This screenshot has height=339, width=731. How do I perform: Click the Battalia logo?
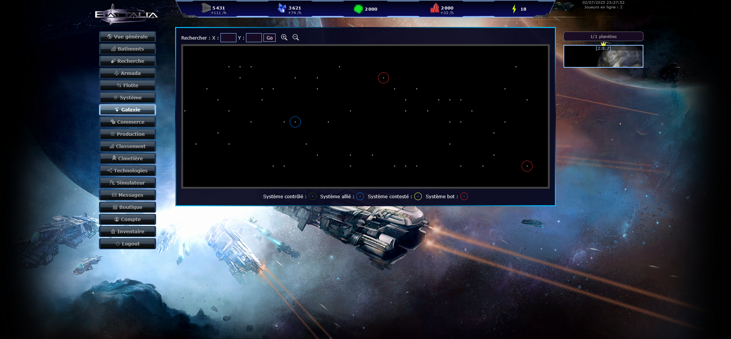pyautogui.click(x=126, y=14)
